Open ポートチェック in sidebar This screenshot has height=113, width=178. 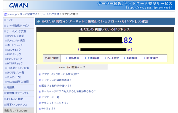tap(15, 45)
